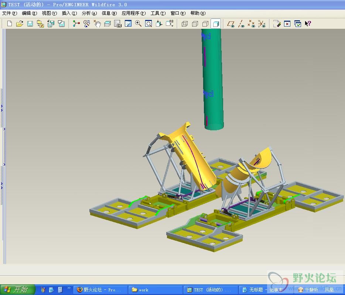Click the Refit to screen icon
The image size is (345, 295).
pyautogui.click(x=148, y=24)
